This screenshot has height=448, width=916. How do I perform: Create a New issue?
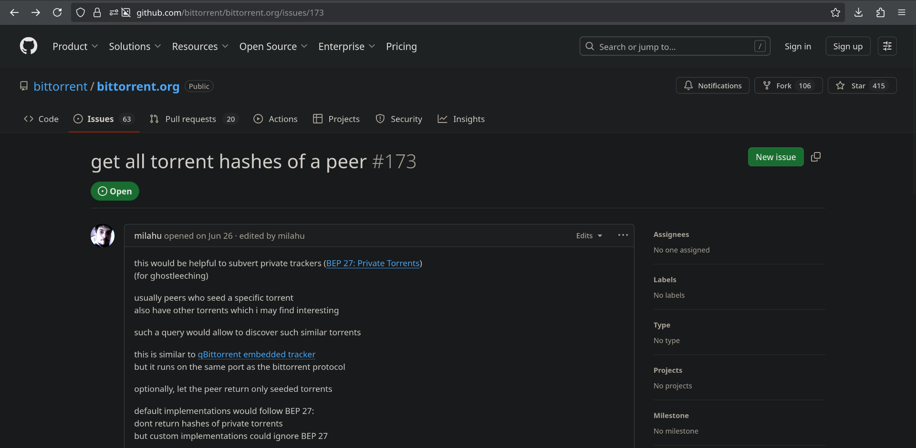pyautogui.click(x=776, y=157)
